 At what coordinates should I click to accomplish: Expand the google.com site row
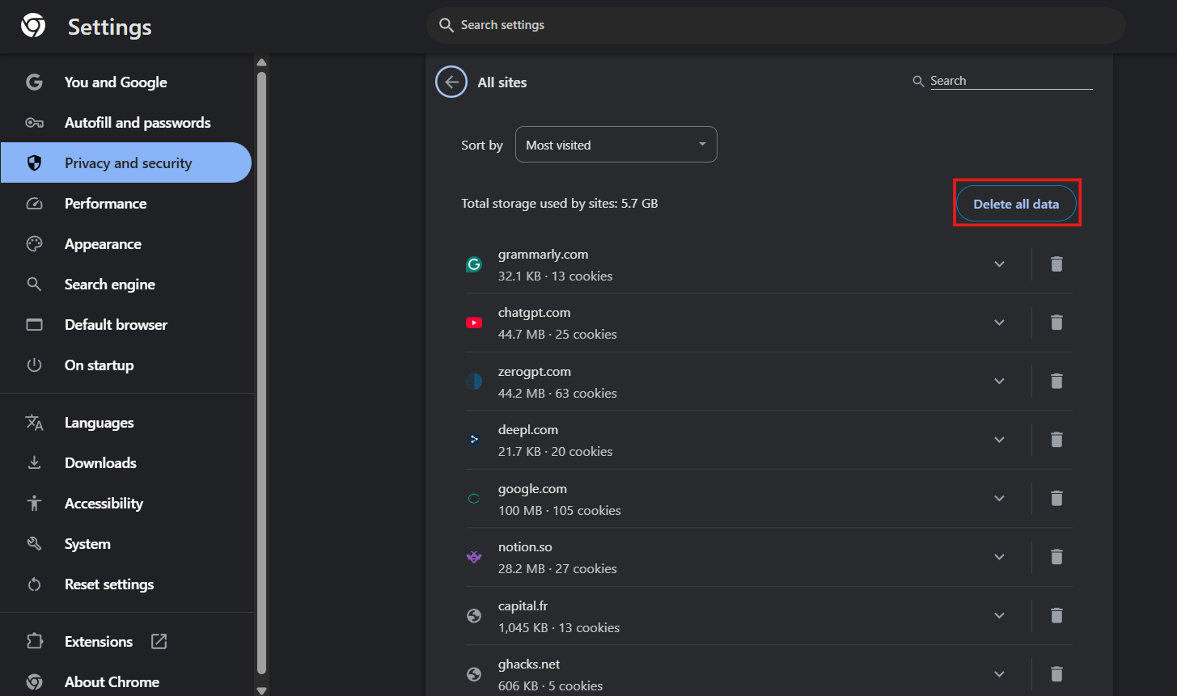(x=999, y=498)
